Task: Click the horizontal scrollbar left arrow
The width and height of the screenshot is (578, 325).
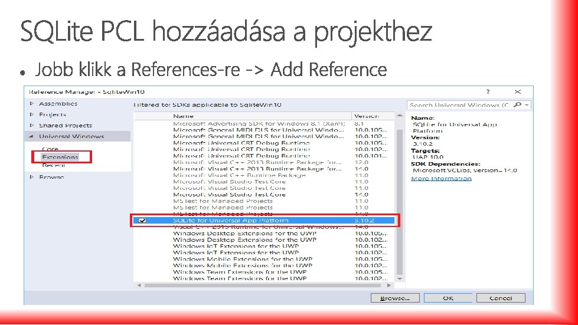Action: (139, 285)
